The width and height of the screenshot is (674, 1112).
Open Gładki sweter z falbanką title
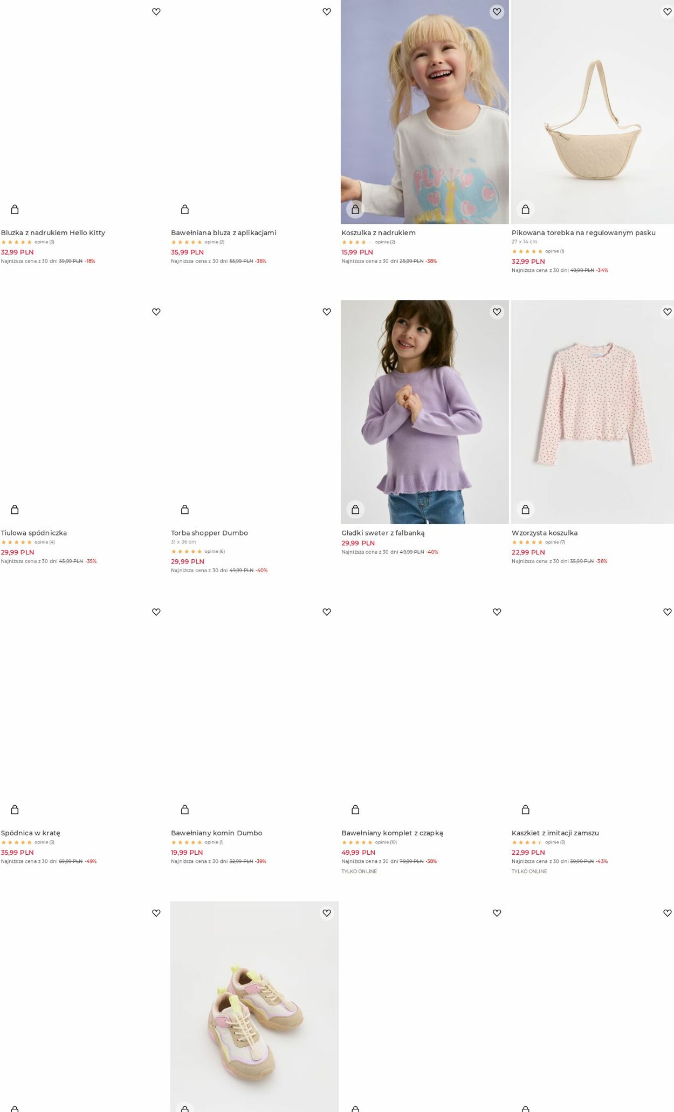[383, 533]
